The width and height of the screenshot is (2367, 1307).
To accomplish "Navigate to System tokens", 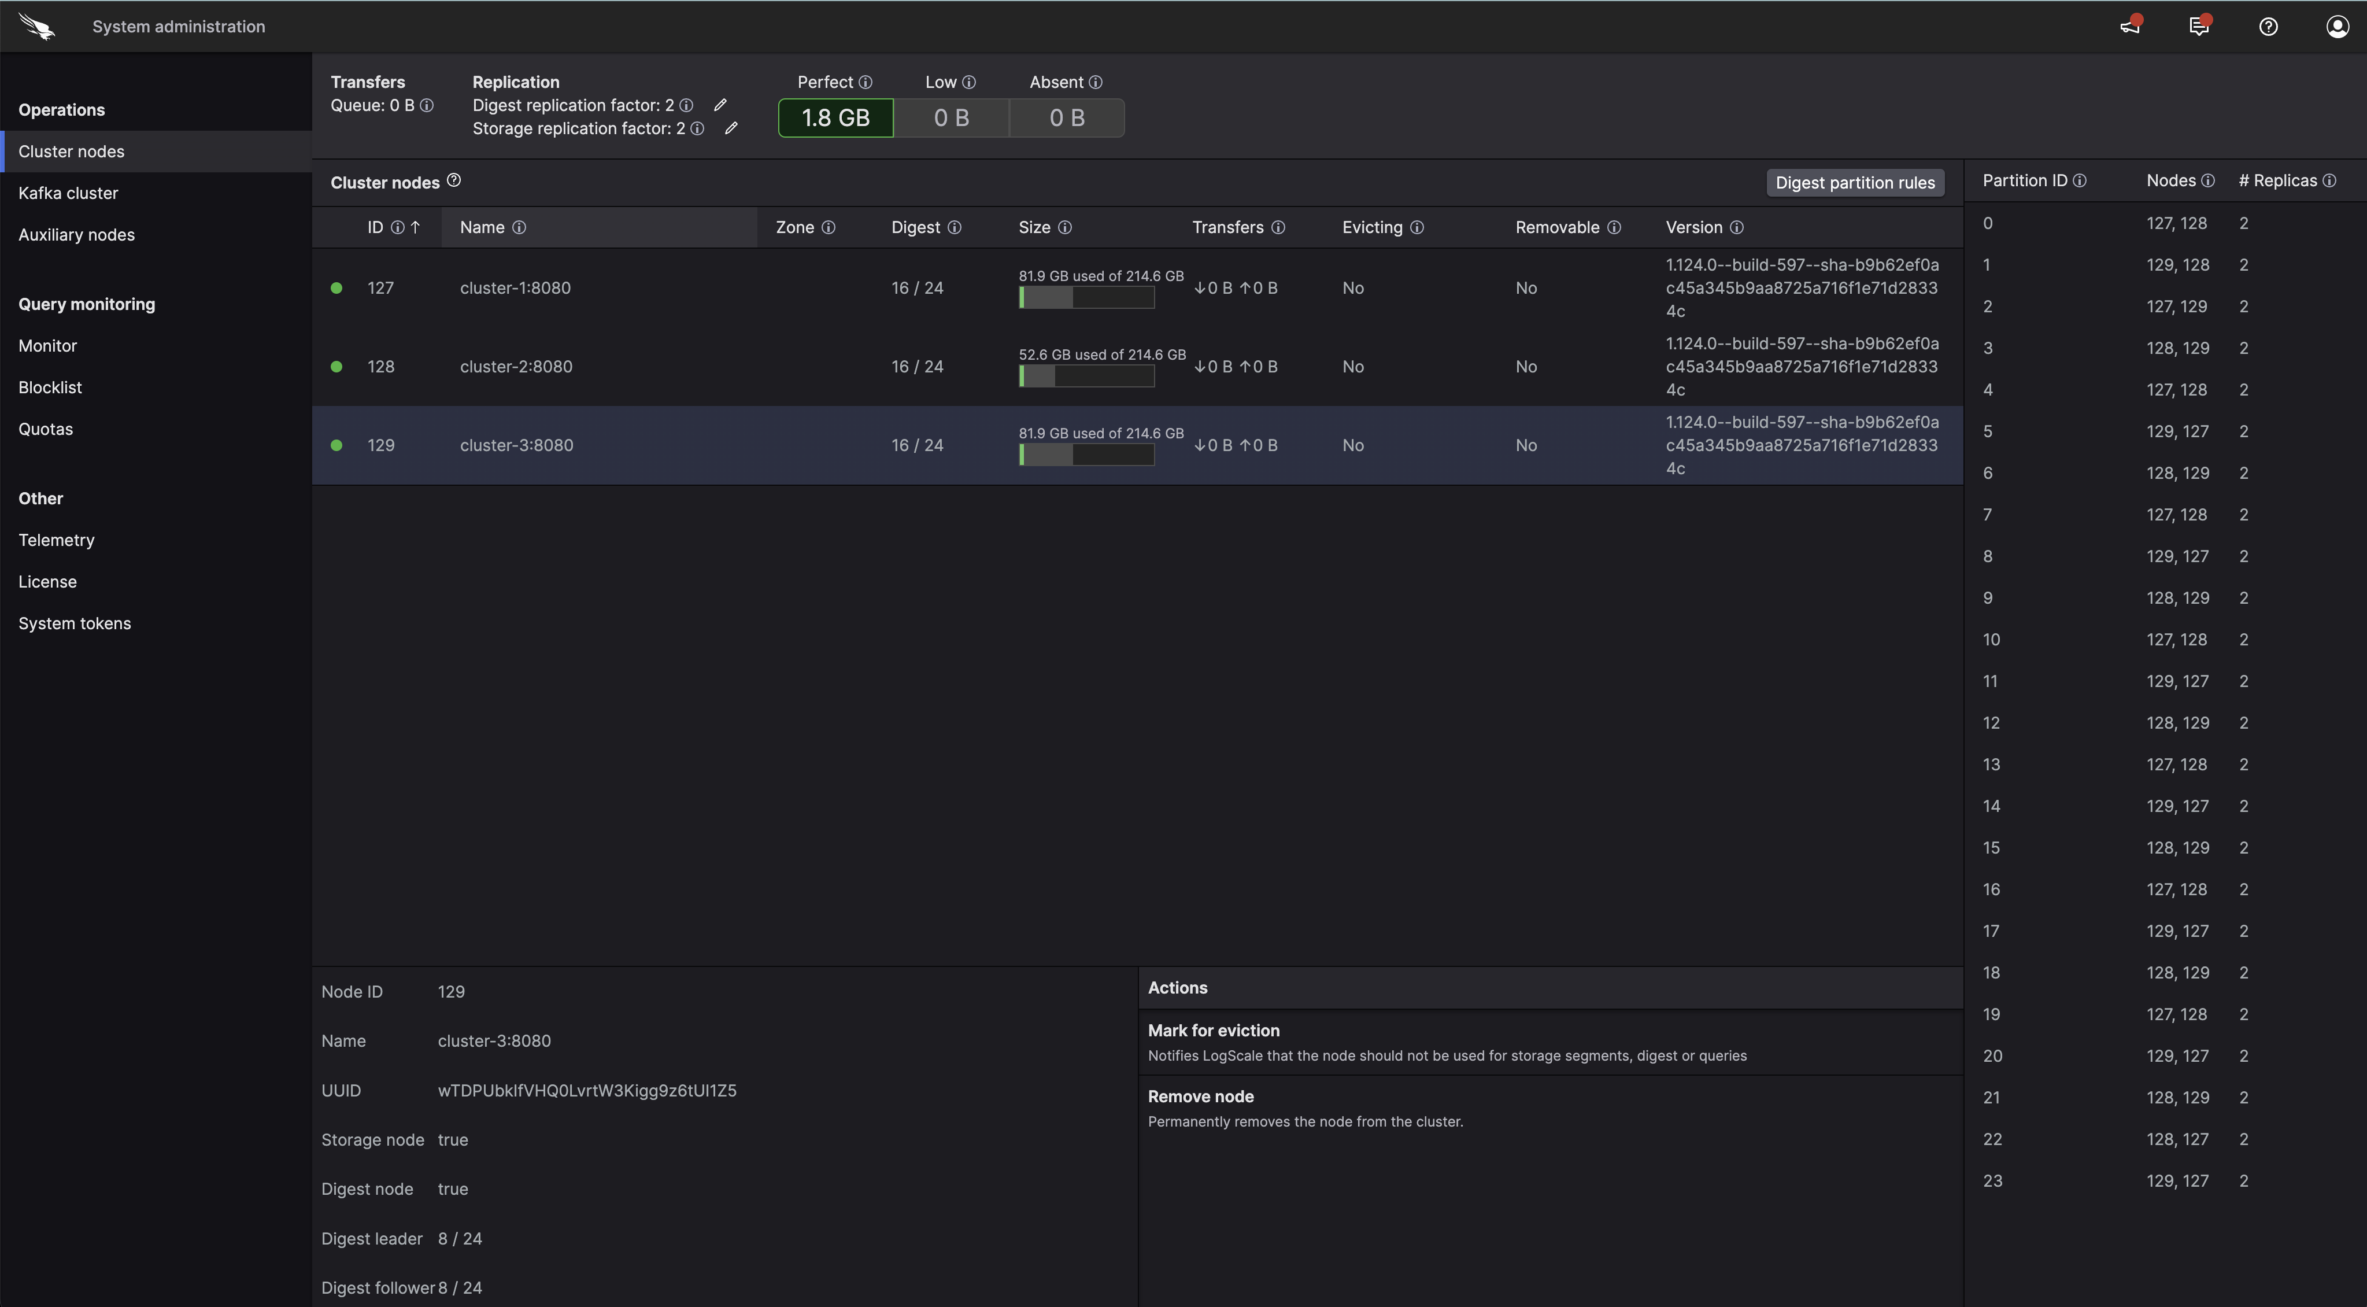I will tap(75, 622).
